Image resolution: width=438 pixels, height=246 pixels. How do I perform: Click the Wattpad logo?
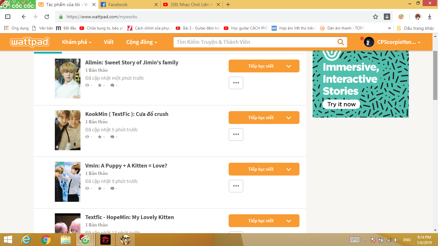(29, 42)
